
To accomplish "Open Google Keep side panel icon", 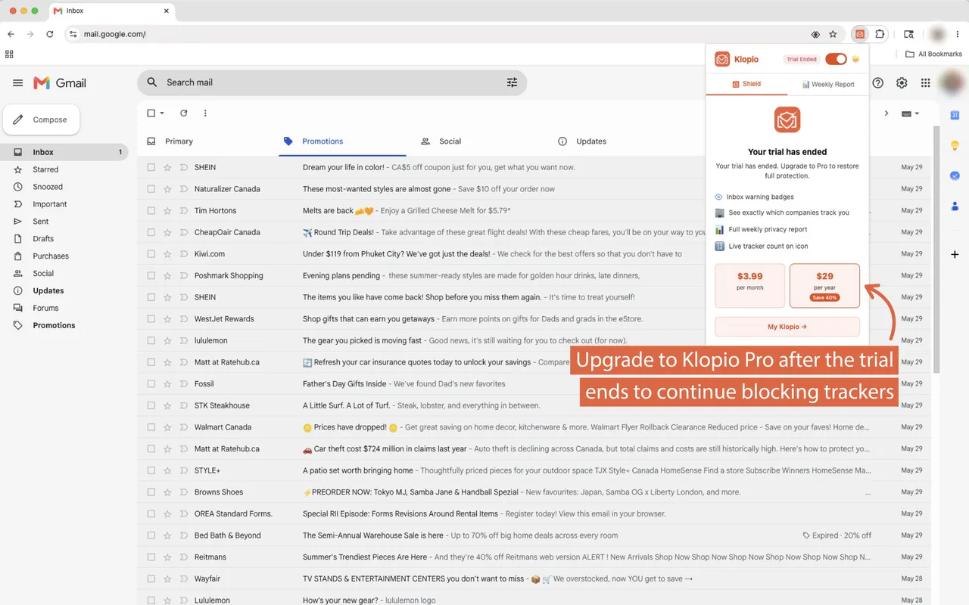I will pos(955,145).
